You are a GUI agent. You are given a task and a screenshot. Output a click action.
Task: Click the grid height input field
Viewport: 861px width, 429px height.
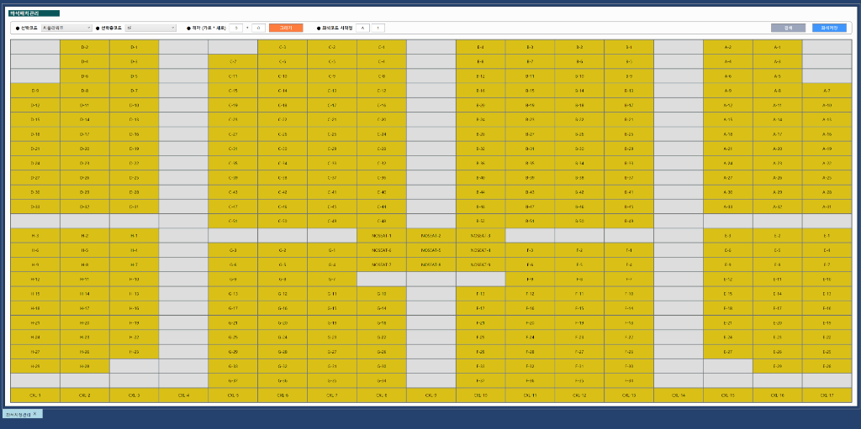tap(258, 28)
